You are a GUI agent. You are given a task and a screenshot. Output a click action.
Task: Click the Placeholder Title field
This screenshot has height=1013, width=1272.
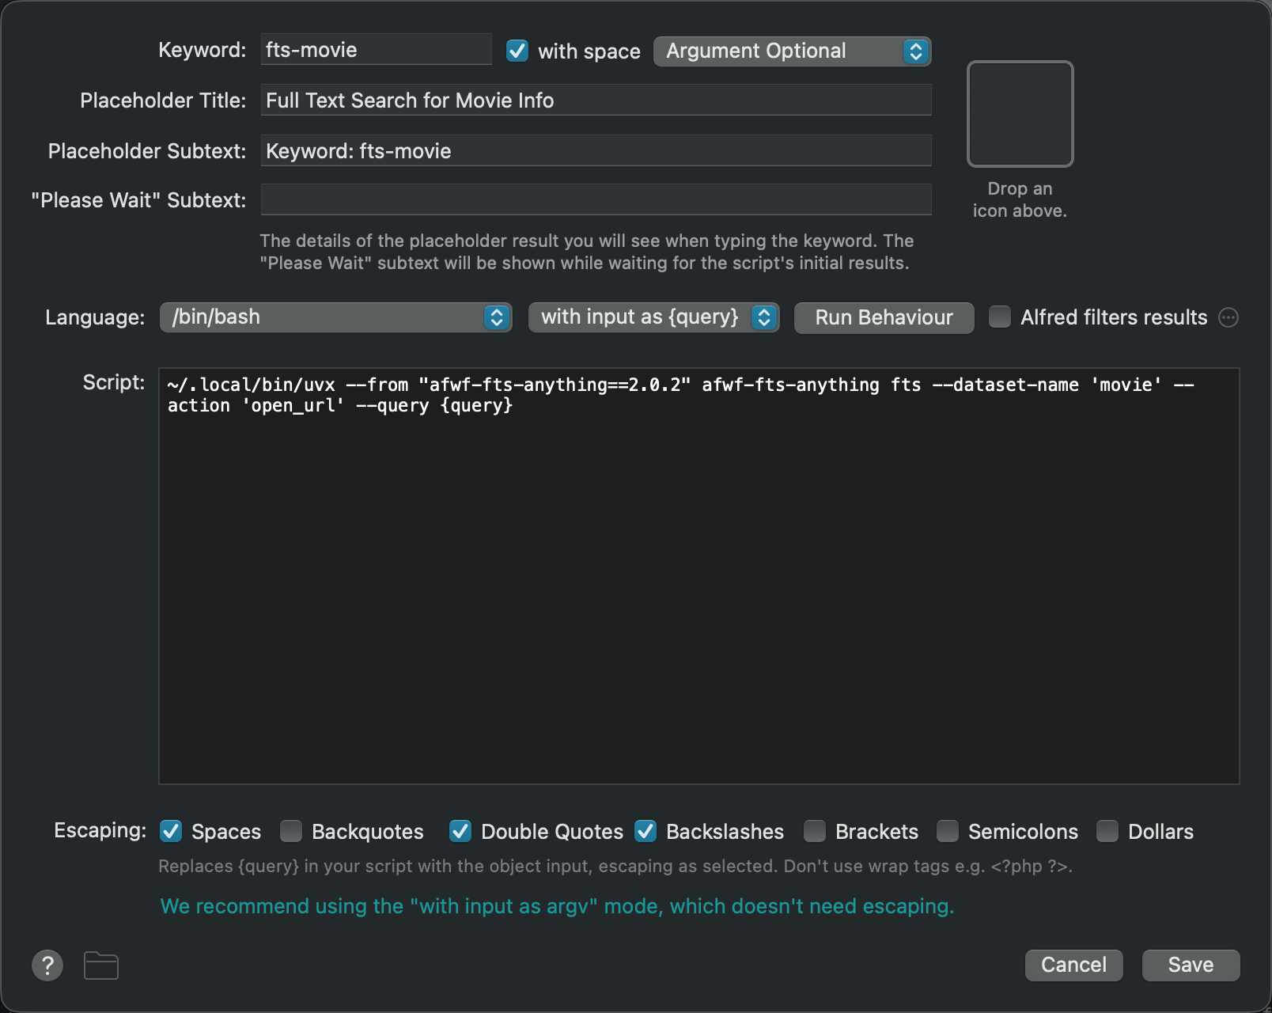click(x=596, y=101)
